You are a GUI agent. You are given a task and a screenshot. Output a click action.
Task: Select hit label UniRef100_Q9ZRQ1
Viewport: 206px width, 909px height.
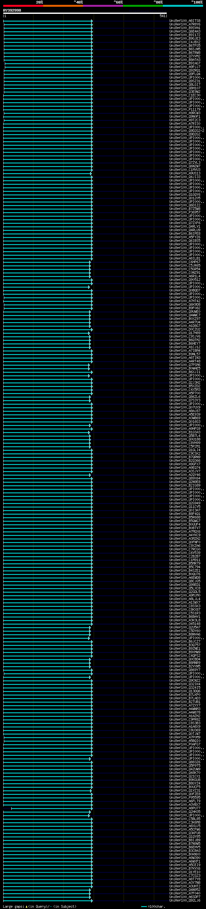[185, 71]
